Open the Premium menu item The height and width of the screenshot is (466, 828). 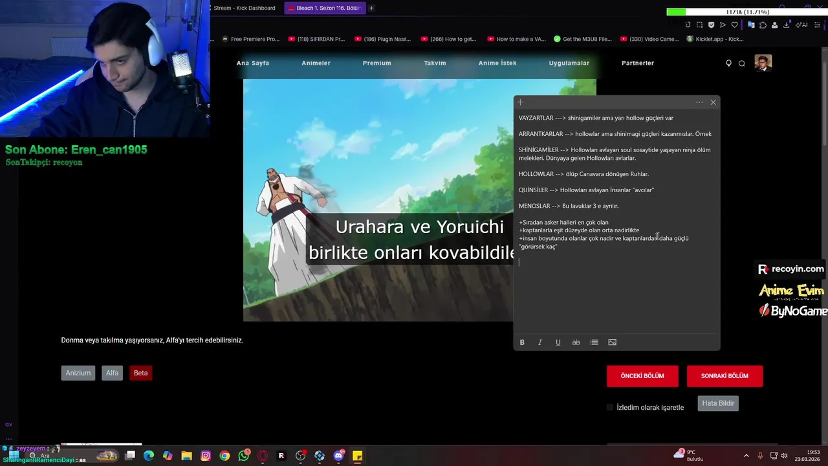376,63
